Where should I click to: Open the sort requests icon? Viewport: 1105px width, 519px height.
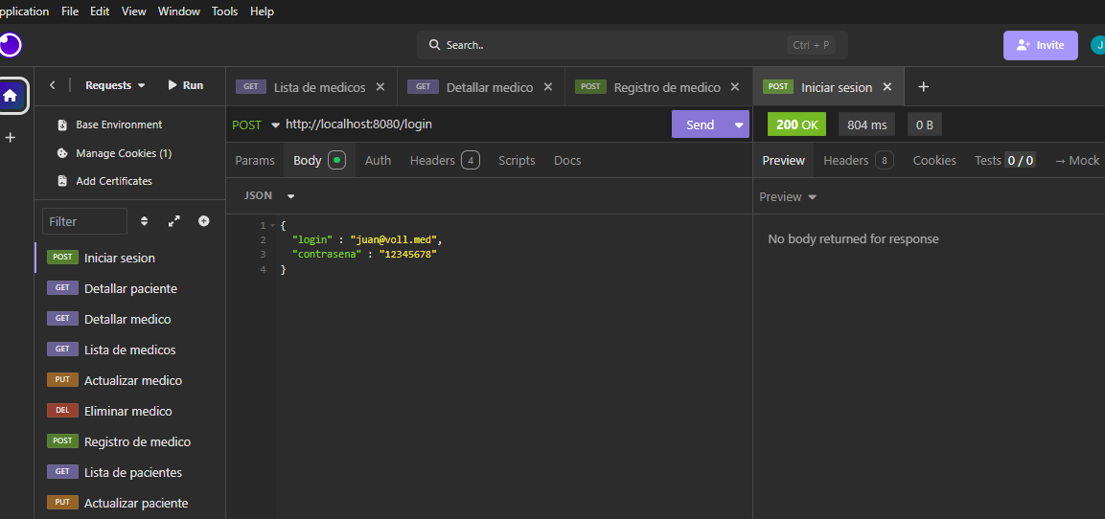[145, 221]
